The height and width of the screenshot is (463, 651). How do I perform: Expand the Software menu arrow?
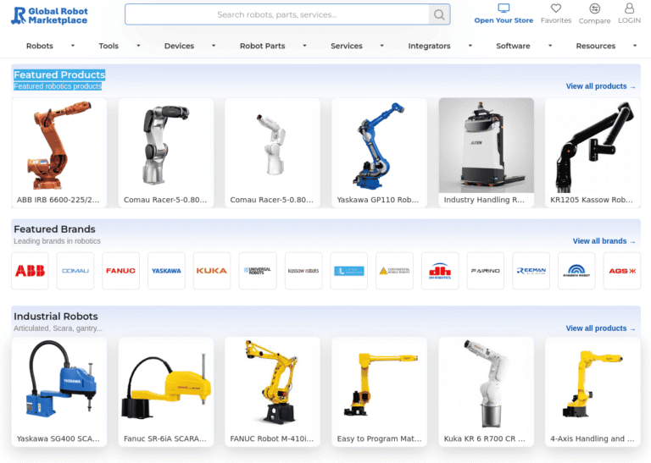(x=549, y=46)
